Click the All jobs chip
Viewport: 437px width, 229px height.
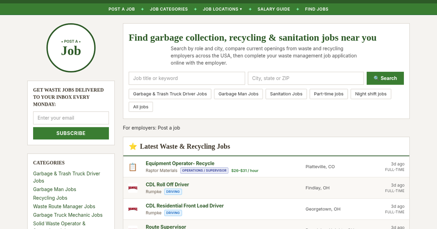tap(141, 107)
